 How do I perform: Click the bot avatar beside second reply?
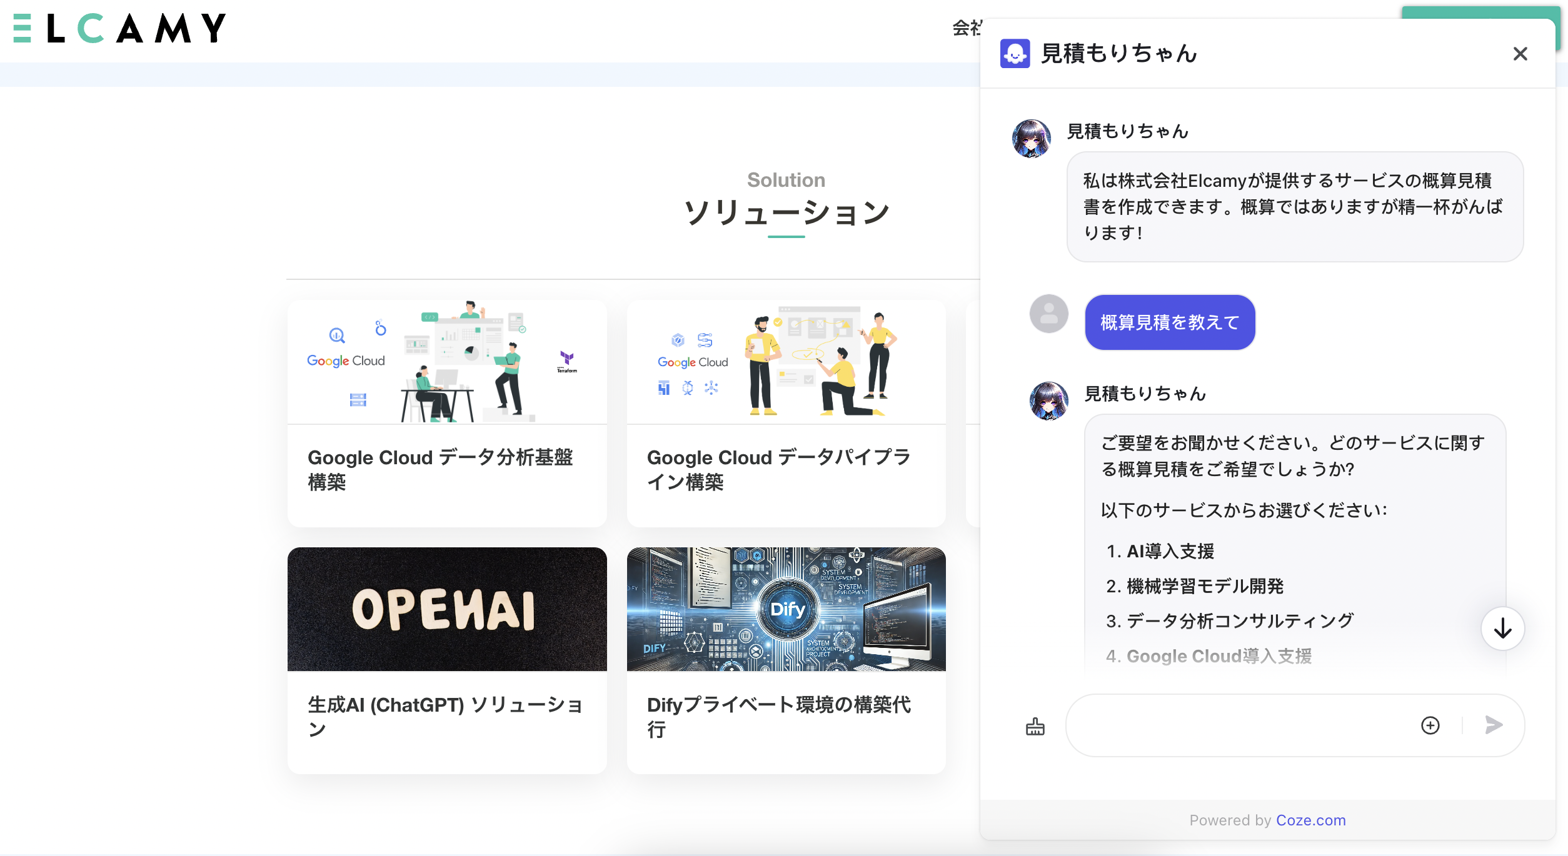[1048, 401]
